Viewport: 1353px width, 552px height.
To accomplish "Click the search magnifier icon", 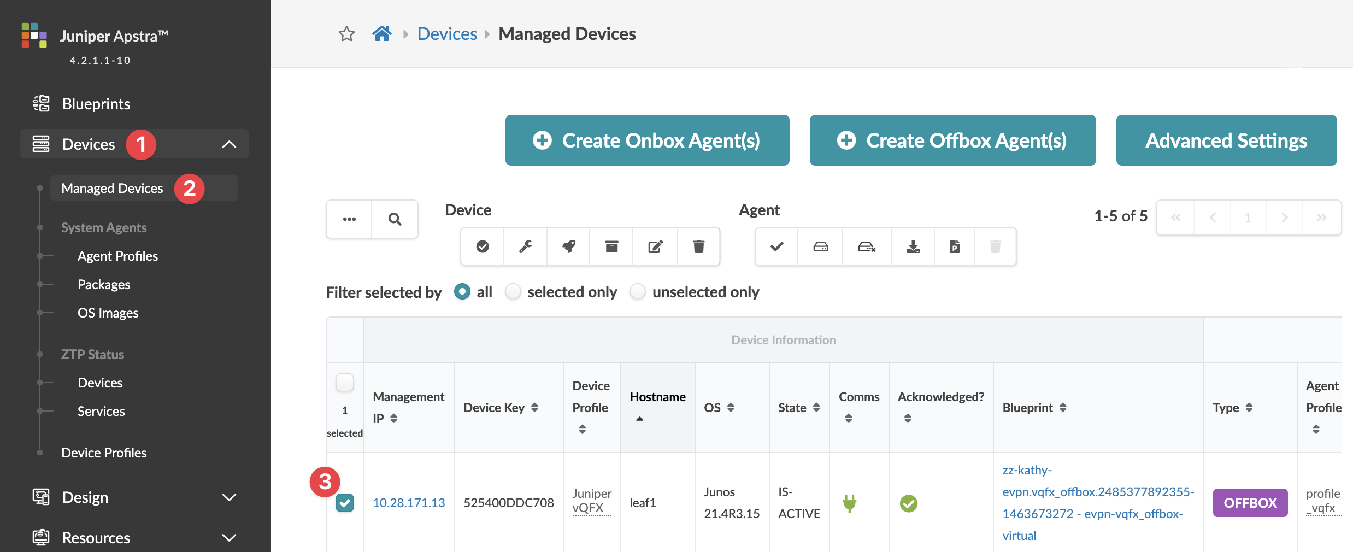I will 395,219.
